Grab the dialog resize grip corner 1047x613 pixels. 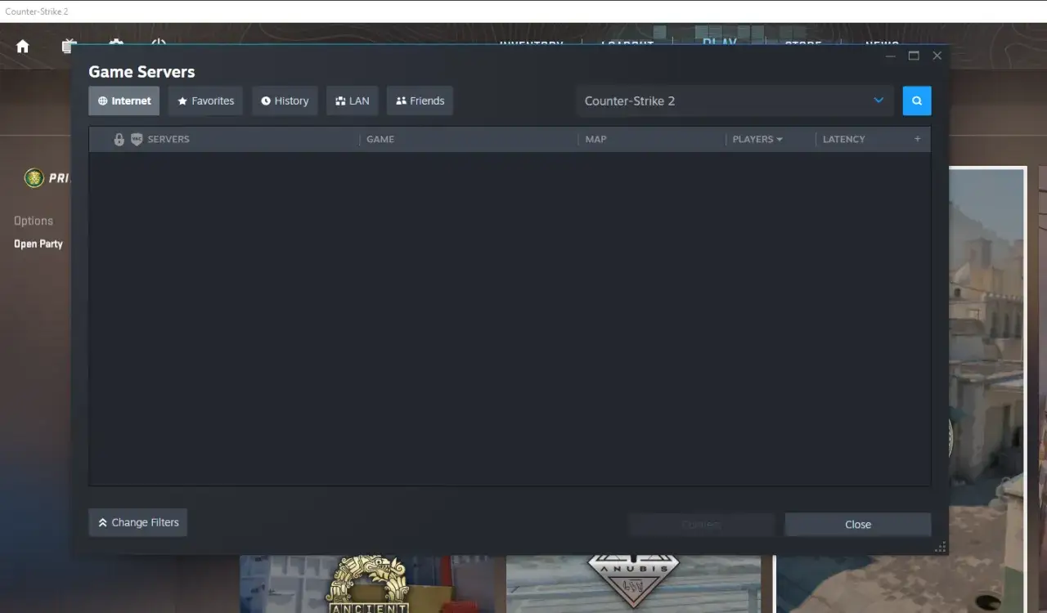tap(941, 547)
